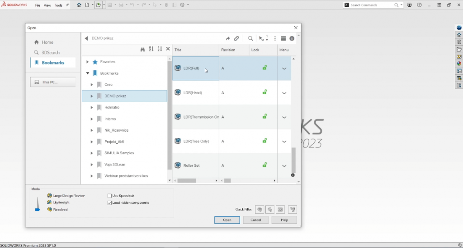Filter by parts in Quick Filter
463x248 pixels.
[260, 209]
